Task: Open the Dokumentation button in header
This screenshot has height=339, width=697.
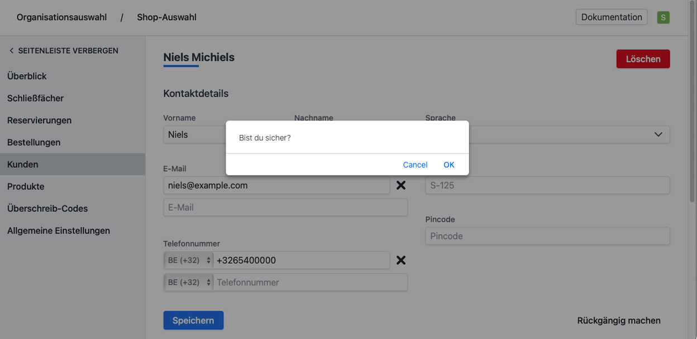Action: pyautogui.click(x=612, y=17)
